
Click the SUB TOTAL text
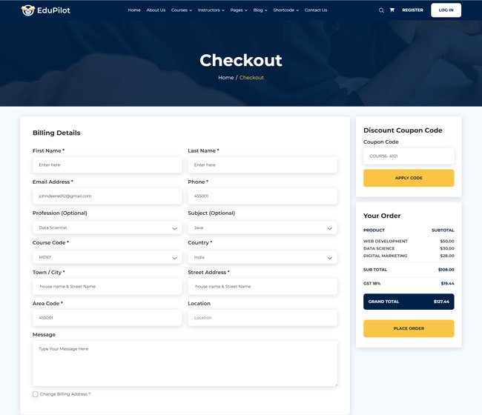pyautogui.click(x=375, y=270)
